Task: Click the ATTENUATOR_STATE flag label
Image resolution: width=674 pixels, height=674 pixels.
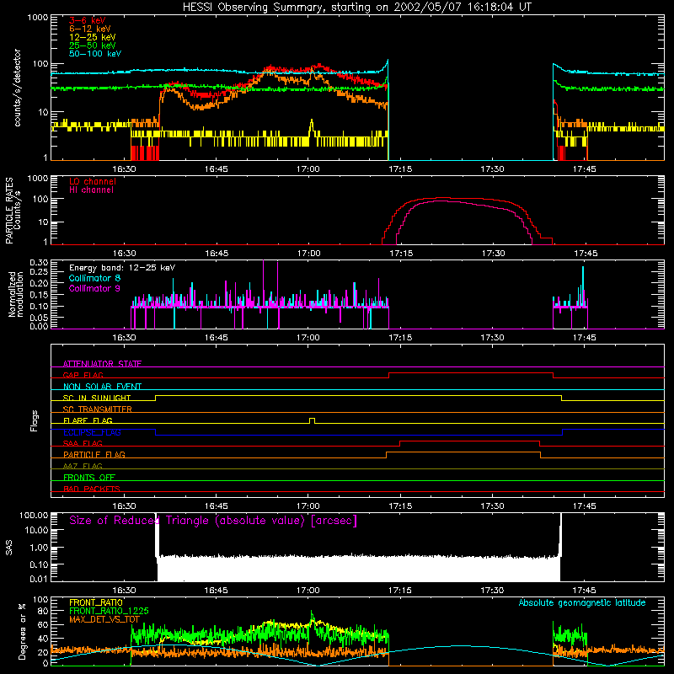Action: (102, 364)
